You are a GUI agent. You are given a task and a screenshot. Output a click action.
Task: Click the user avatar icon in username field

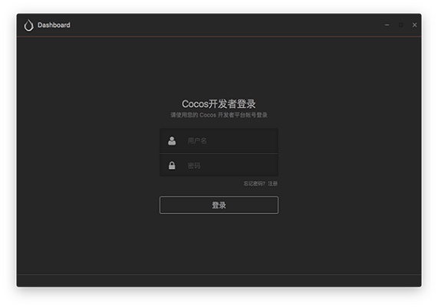pos(172,140)
